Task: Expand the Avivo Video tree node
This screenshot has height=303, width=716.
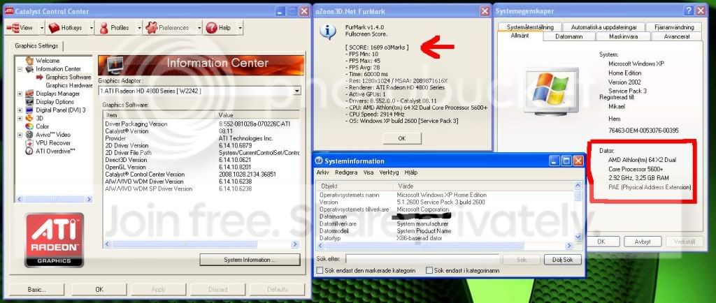Action: 20,135
